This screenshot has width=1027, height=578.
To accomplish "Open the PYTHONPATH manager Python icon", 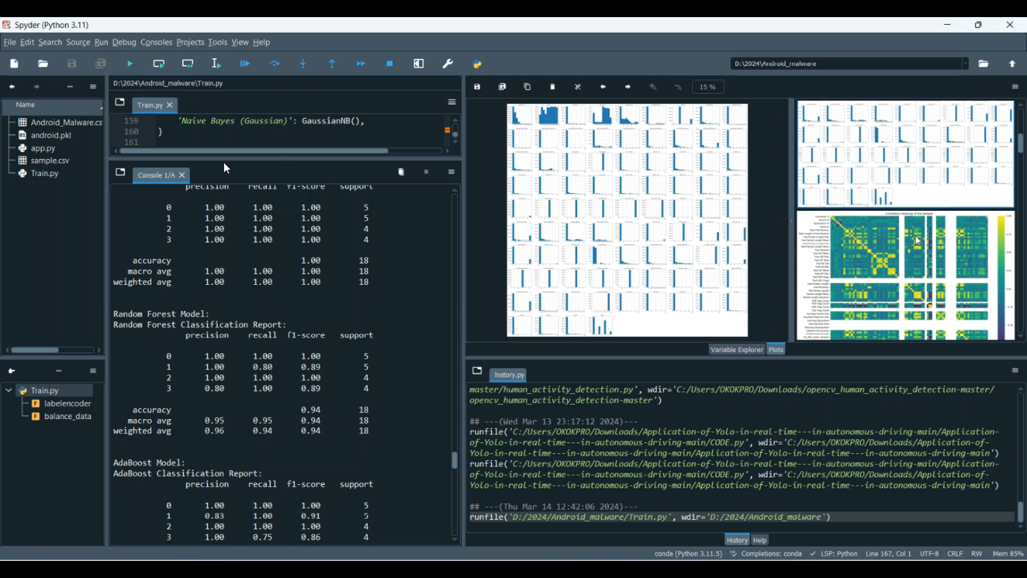I will 477,64.
